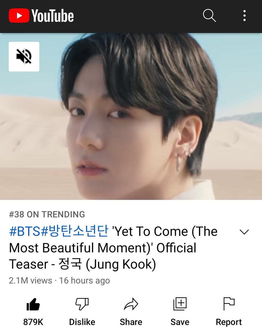Save the video to a playlist
The width and height of the screenshot is (262, 333).
click(180, 304)
